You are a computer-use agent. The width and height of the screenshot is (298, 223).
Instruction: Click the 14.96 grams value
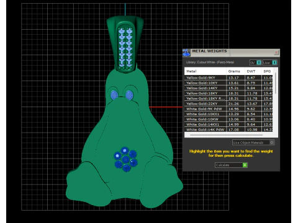coord(233,109)
